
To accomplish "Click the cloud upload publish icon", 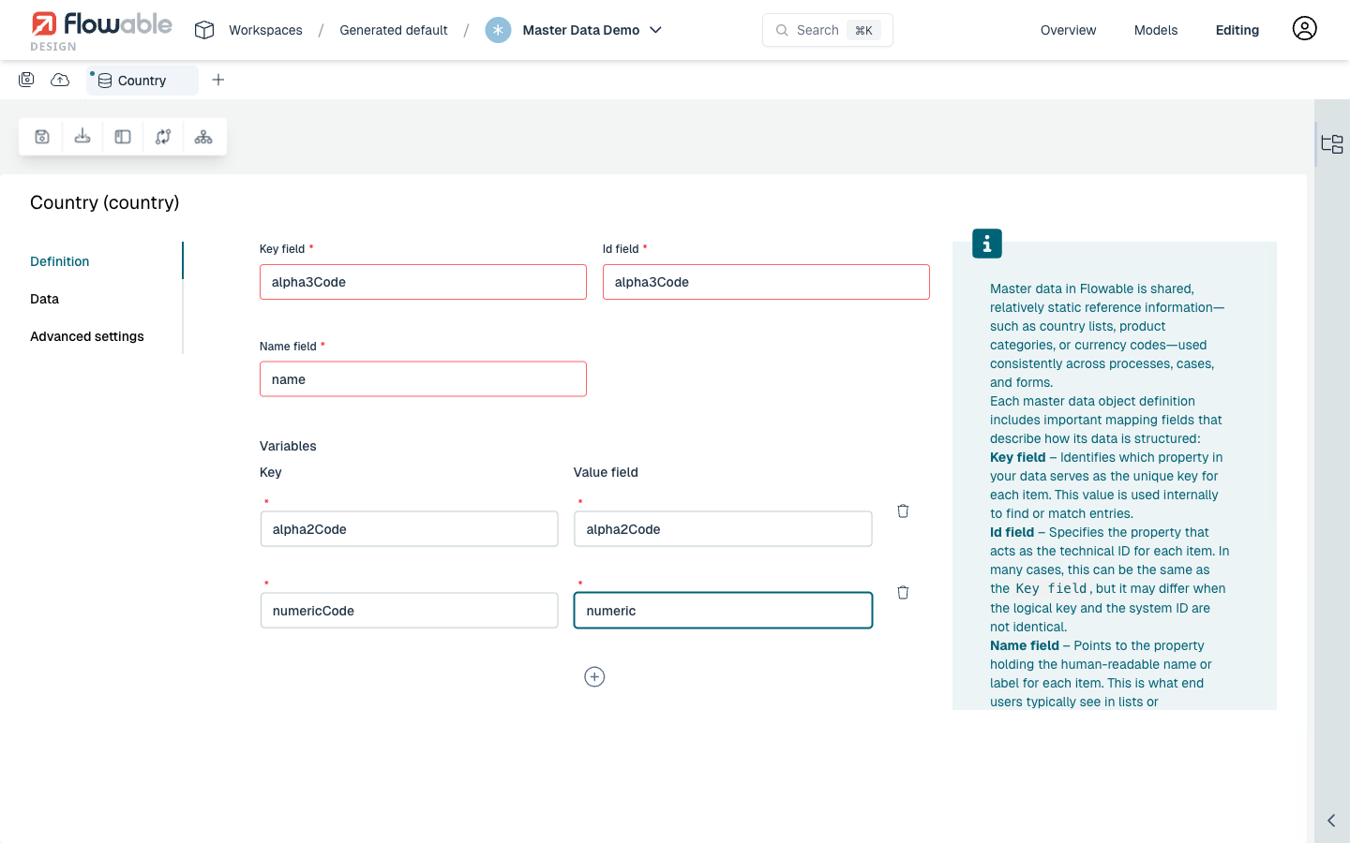I will coord(60,80).
